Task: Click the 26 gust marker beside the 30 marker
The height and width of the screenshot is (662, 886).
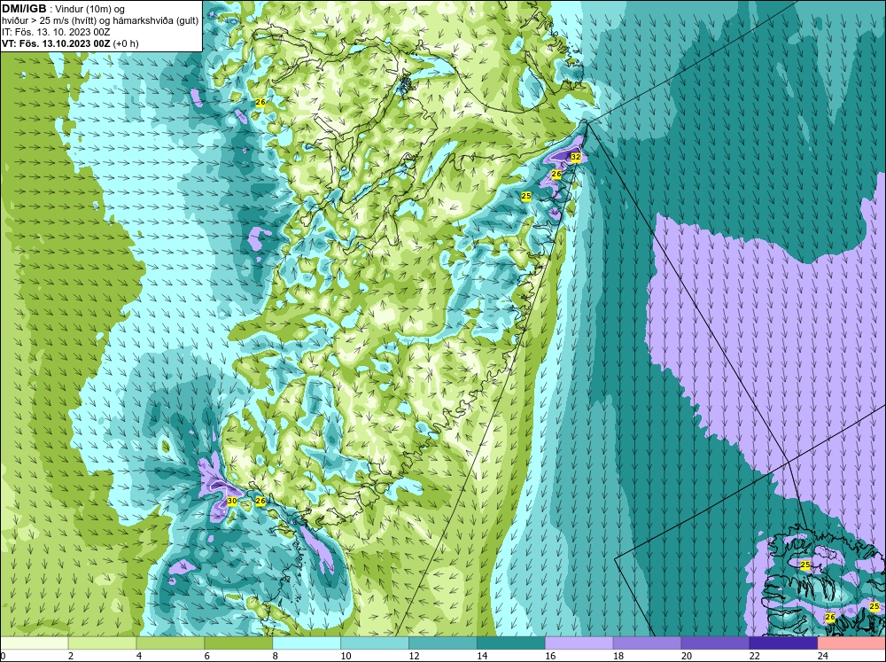Action: (260, 501)
